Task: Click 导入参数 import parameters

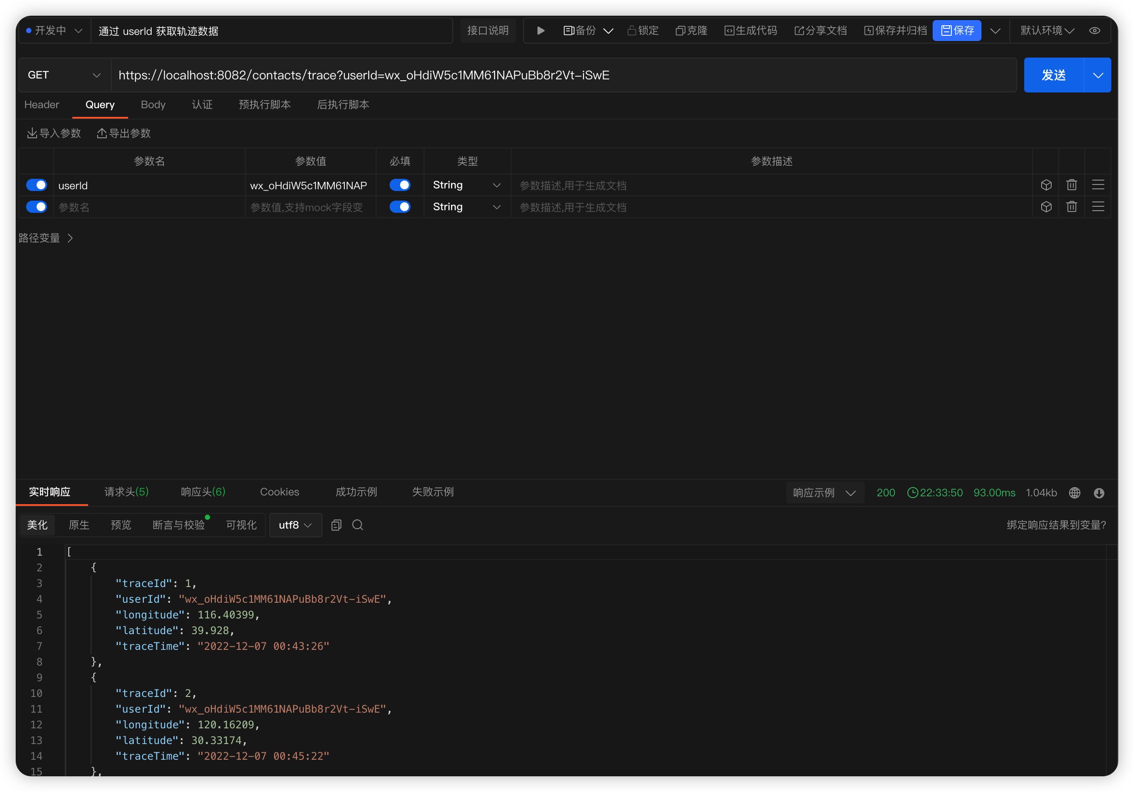Action: click(54, 133)
